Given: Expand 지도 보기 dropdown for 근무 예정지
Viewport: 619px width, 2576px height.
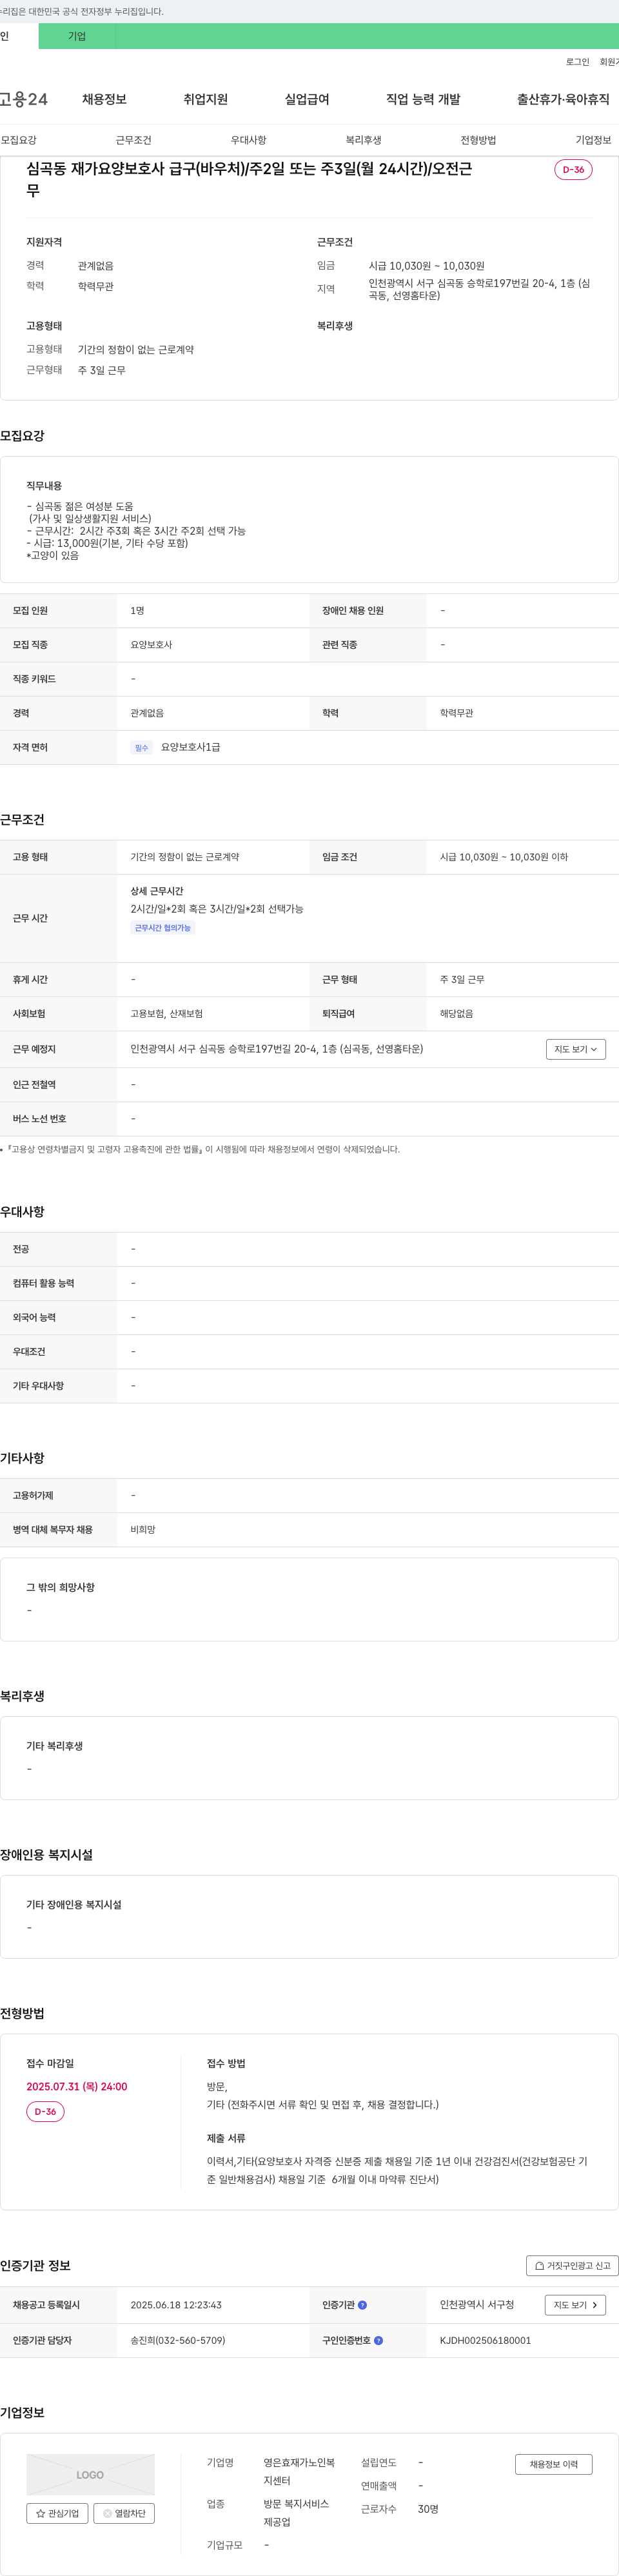Looking at the screenshot, I should click(x=576, y=1049).
